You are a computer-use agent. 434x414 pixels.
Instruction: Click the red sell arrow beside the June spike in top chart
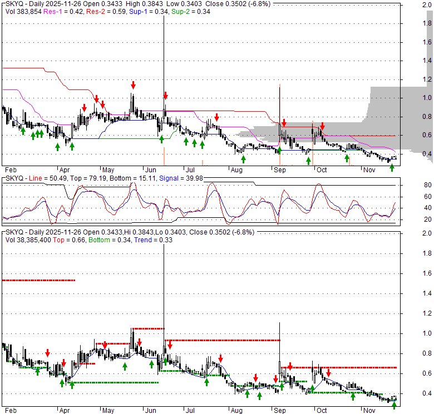165,96
